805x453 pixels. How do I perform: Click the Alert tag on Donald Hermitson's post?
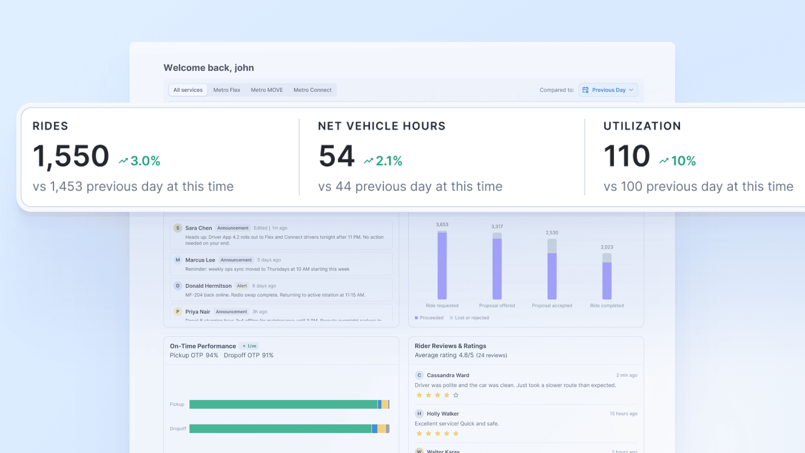pyautogui.click(x=242, y=286)
